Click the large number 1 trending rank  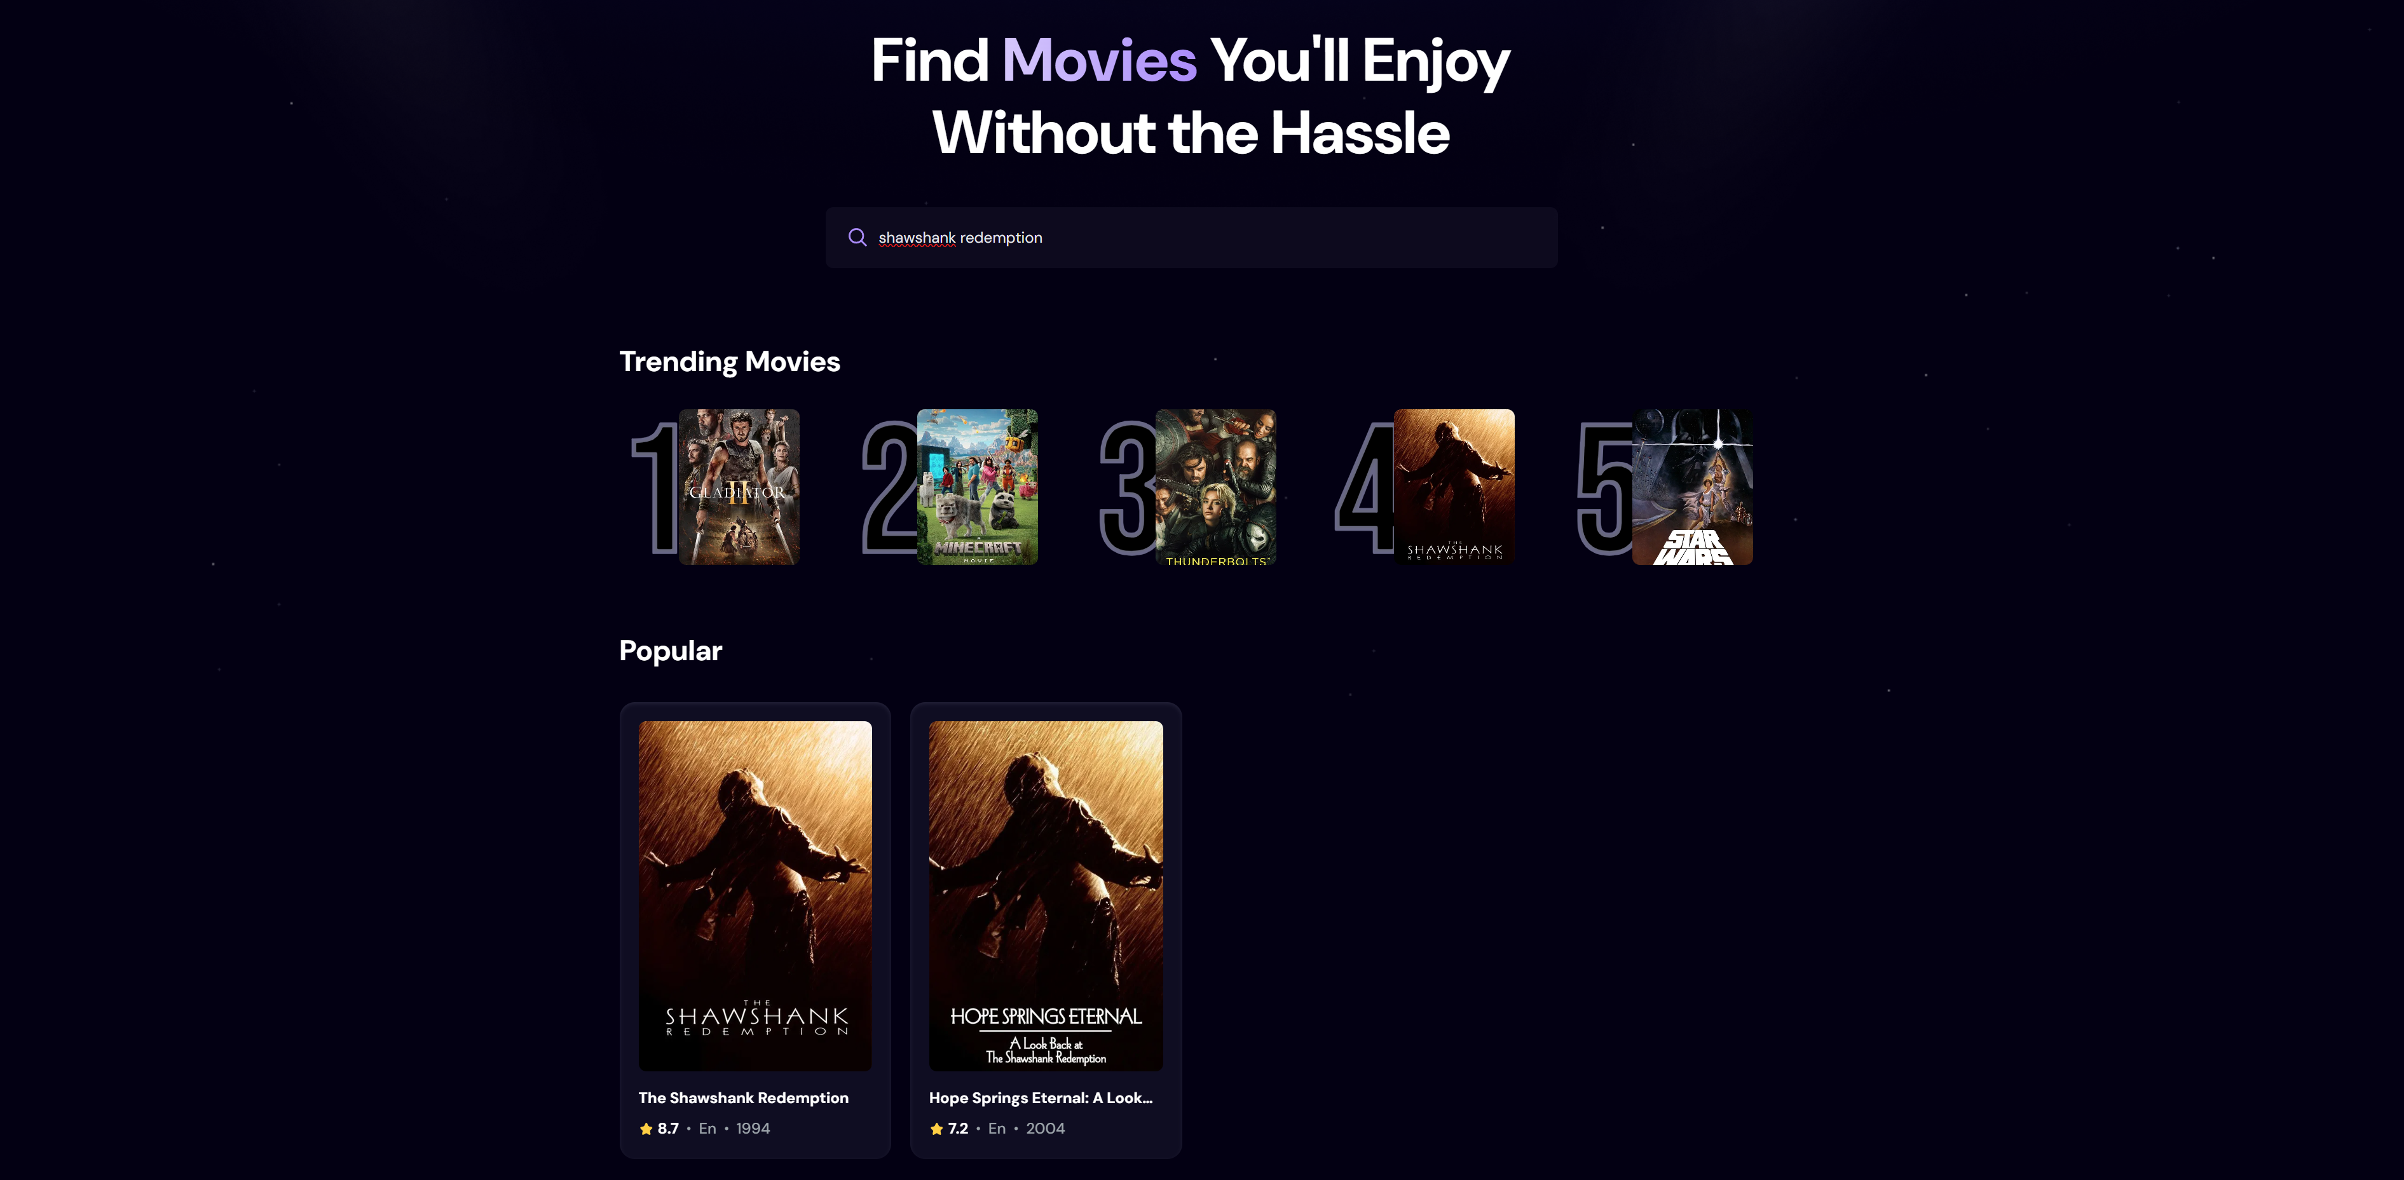coord(655,487)
